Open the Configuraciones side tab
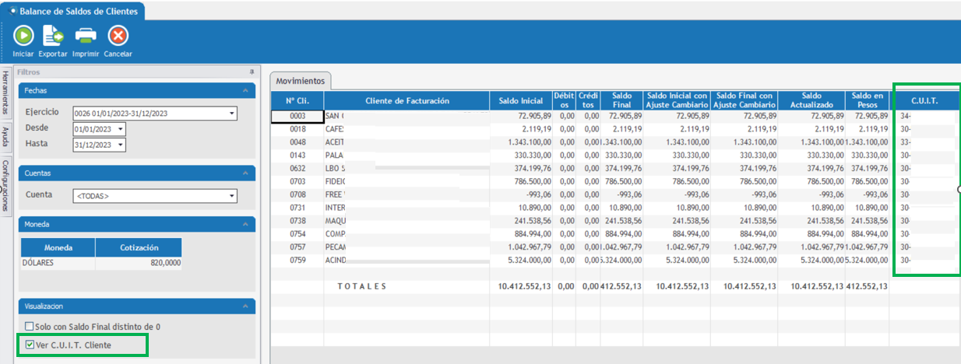The height and width of the screenshot is (364, 961). (5, 186)
